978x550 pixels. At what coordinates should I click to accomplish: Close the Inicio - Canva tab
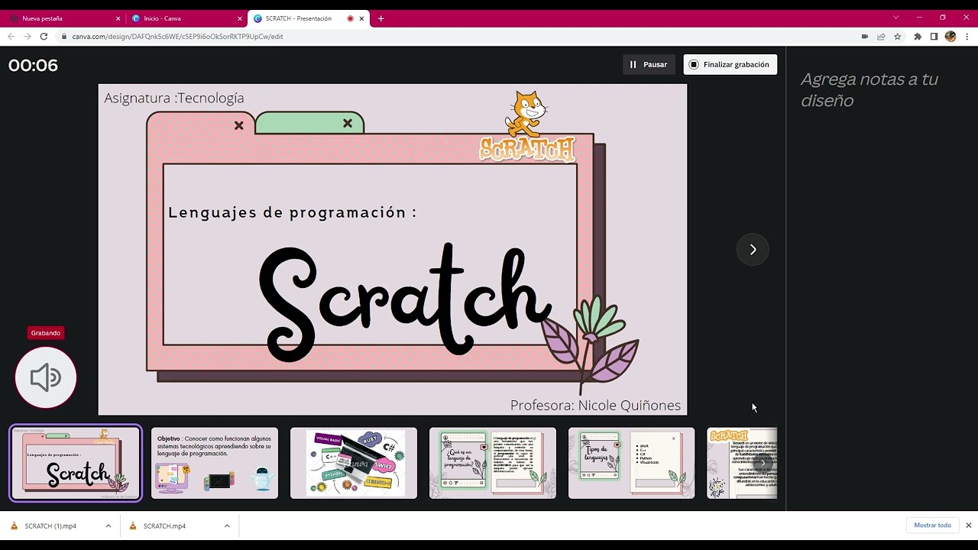tap(239, 18)
